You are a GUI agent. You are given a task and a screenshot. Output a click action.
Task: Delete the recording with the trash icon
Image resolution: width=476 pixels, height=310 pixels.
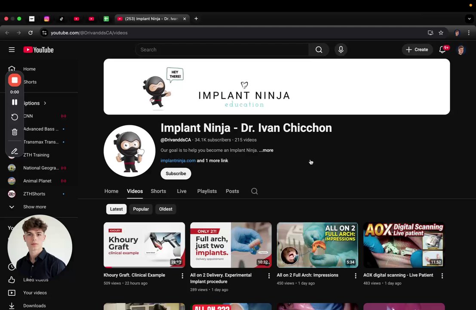(x=14, y=132)
